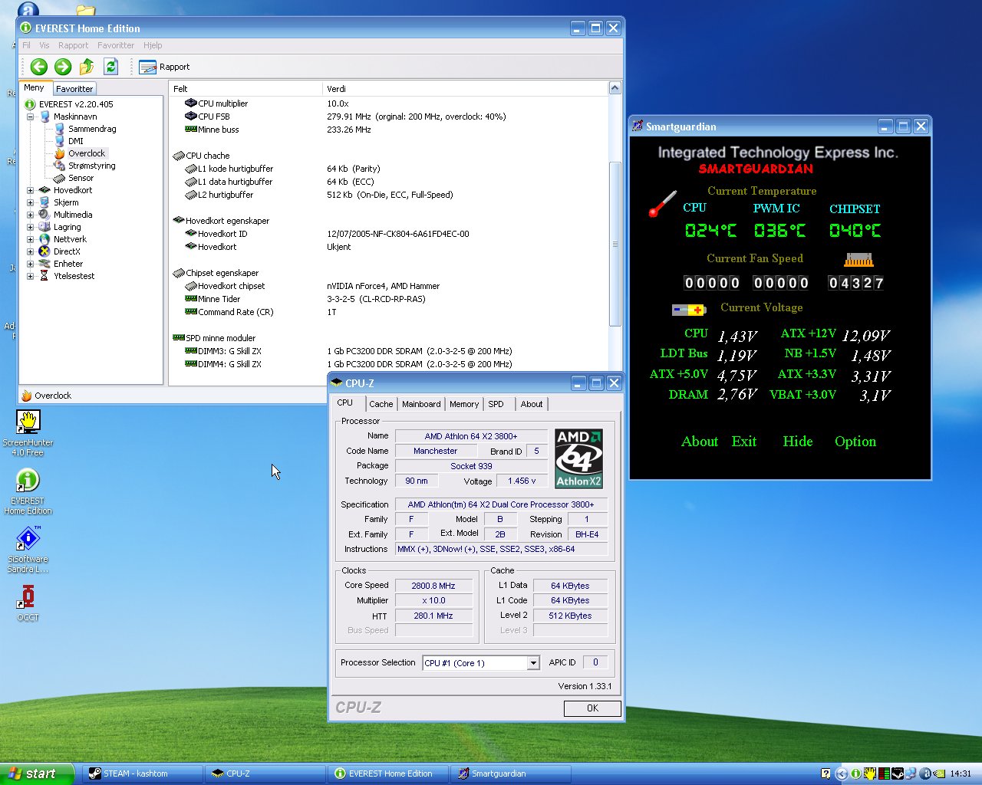Collapse the Maskinnavn tree node

pos(30,117)
